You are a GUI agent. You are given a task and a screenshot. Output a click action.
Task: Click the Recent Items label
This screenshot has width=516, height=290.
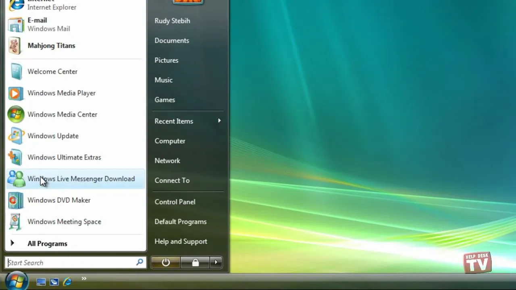[x=174, y=121]
